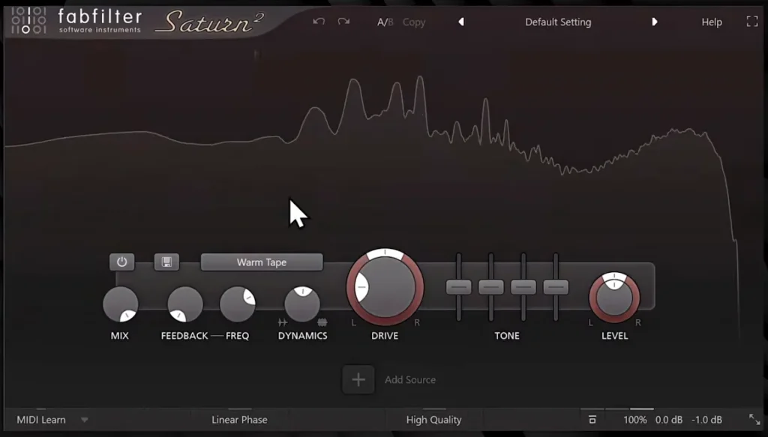The width and height of the screenshot is (768, 437).
Task: Click the Level knob's pan ring top
Action: [x=614, y=277]
